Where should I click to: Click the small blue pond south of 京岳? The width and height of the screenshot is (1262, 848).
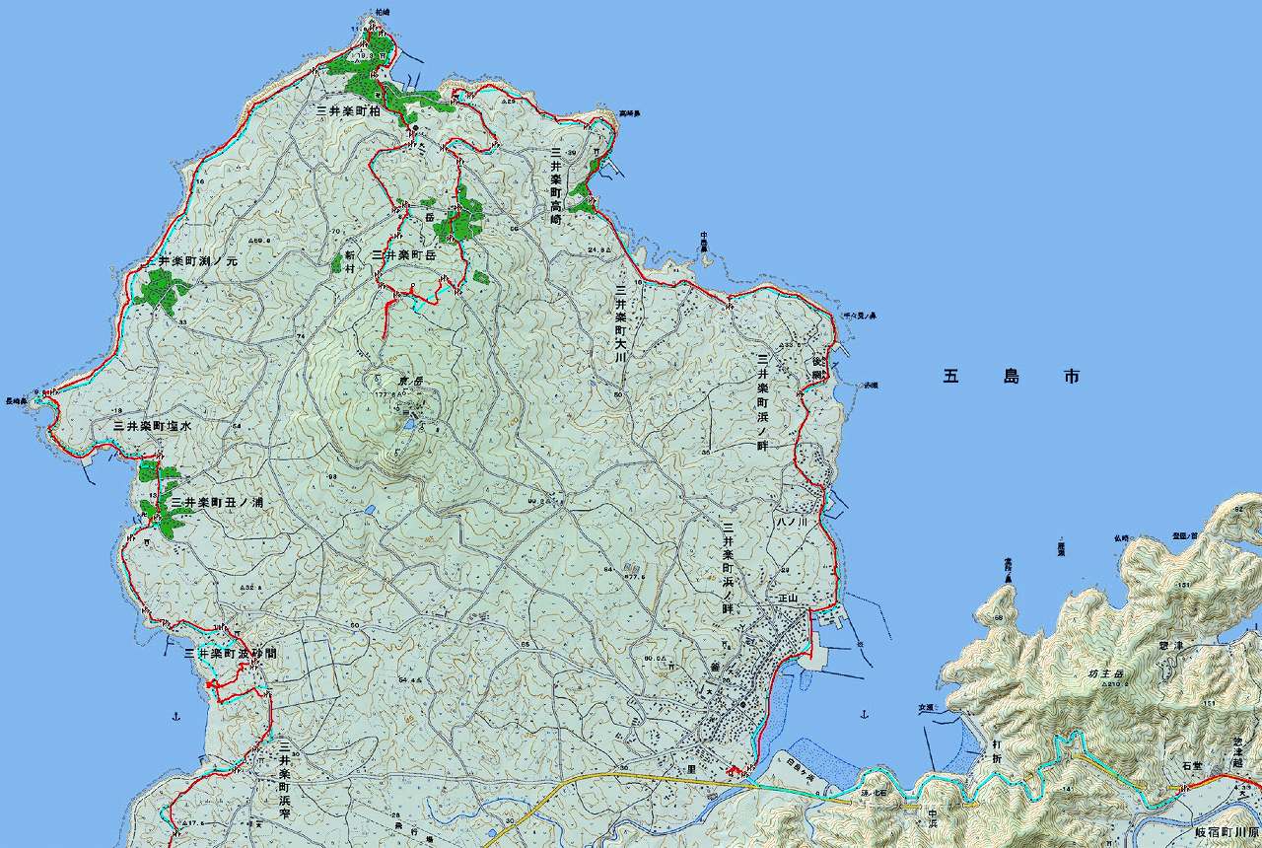(x=368, y=510)
